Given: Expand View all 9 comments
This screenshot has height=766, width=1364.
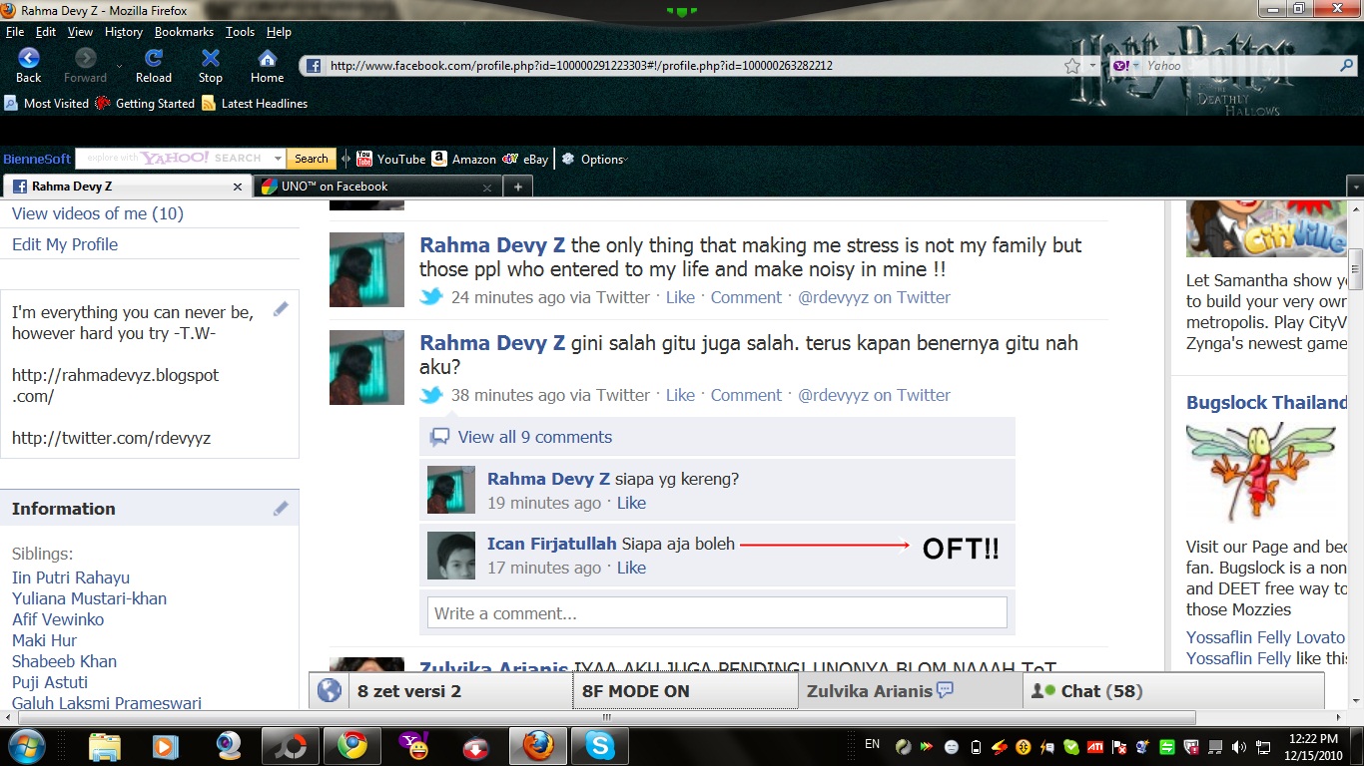Looking at the screenshot, I should (534, 437).
